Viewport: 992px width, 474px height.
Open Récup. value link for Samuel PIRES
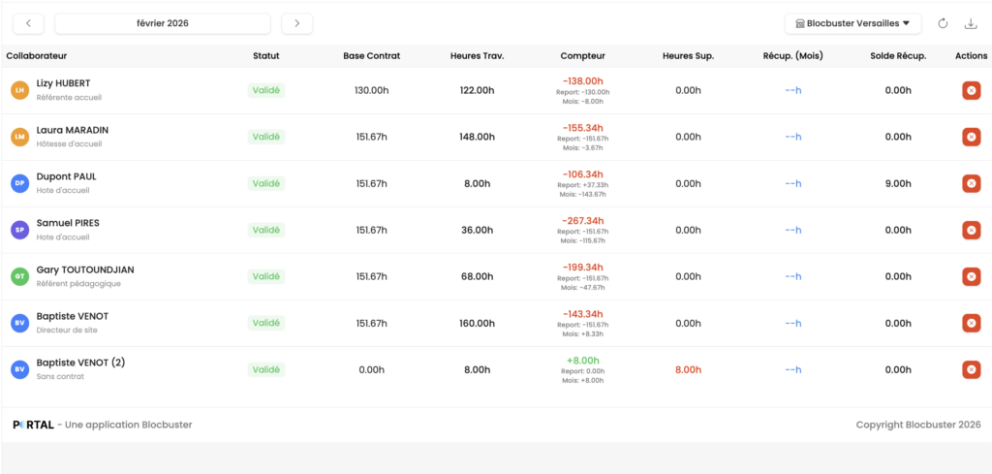pyautogui.click(x=792, y=230)
